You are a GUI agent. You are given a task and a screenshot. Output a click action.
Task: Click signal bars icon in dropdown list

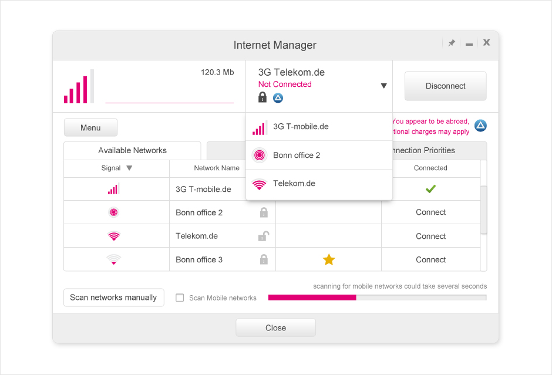point(260,127)
